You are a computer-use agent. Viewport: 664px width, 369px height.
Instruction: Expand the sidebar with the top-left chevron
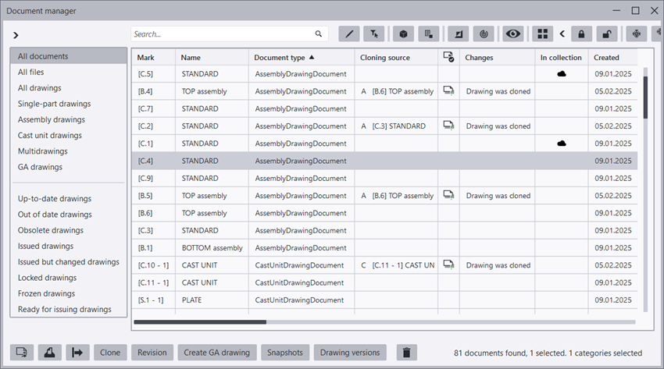(x=16, y=35)
